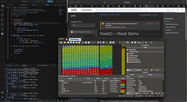Open Run and Debug view in VS Code
This screenshot has height=102, width=187.
click(2, 20)
